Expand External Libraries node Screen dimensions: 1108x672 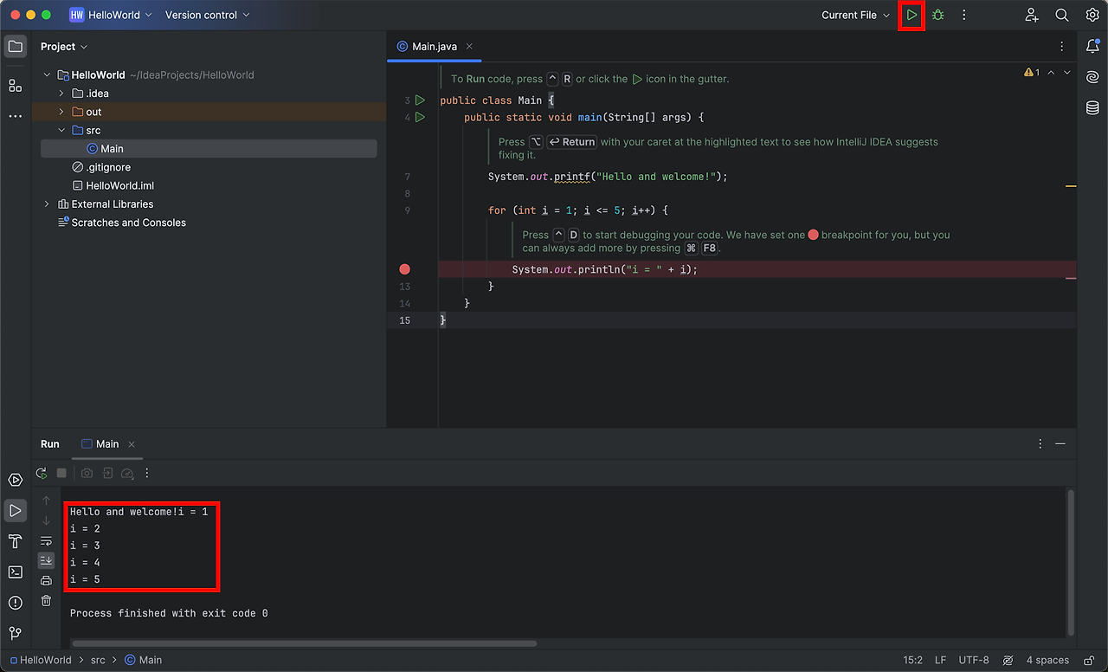(47, 204)
